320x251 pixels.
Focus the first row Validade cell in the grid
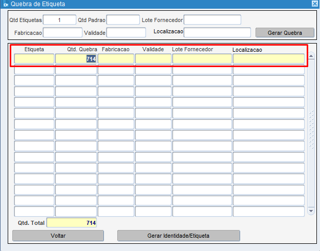pos(153,59)
